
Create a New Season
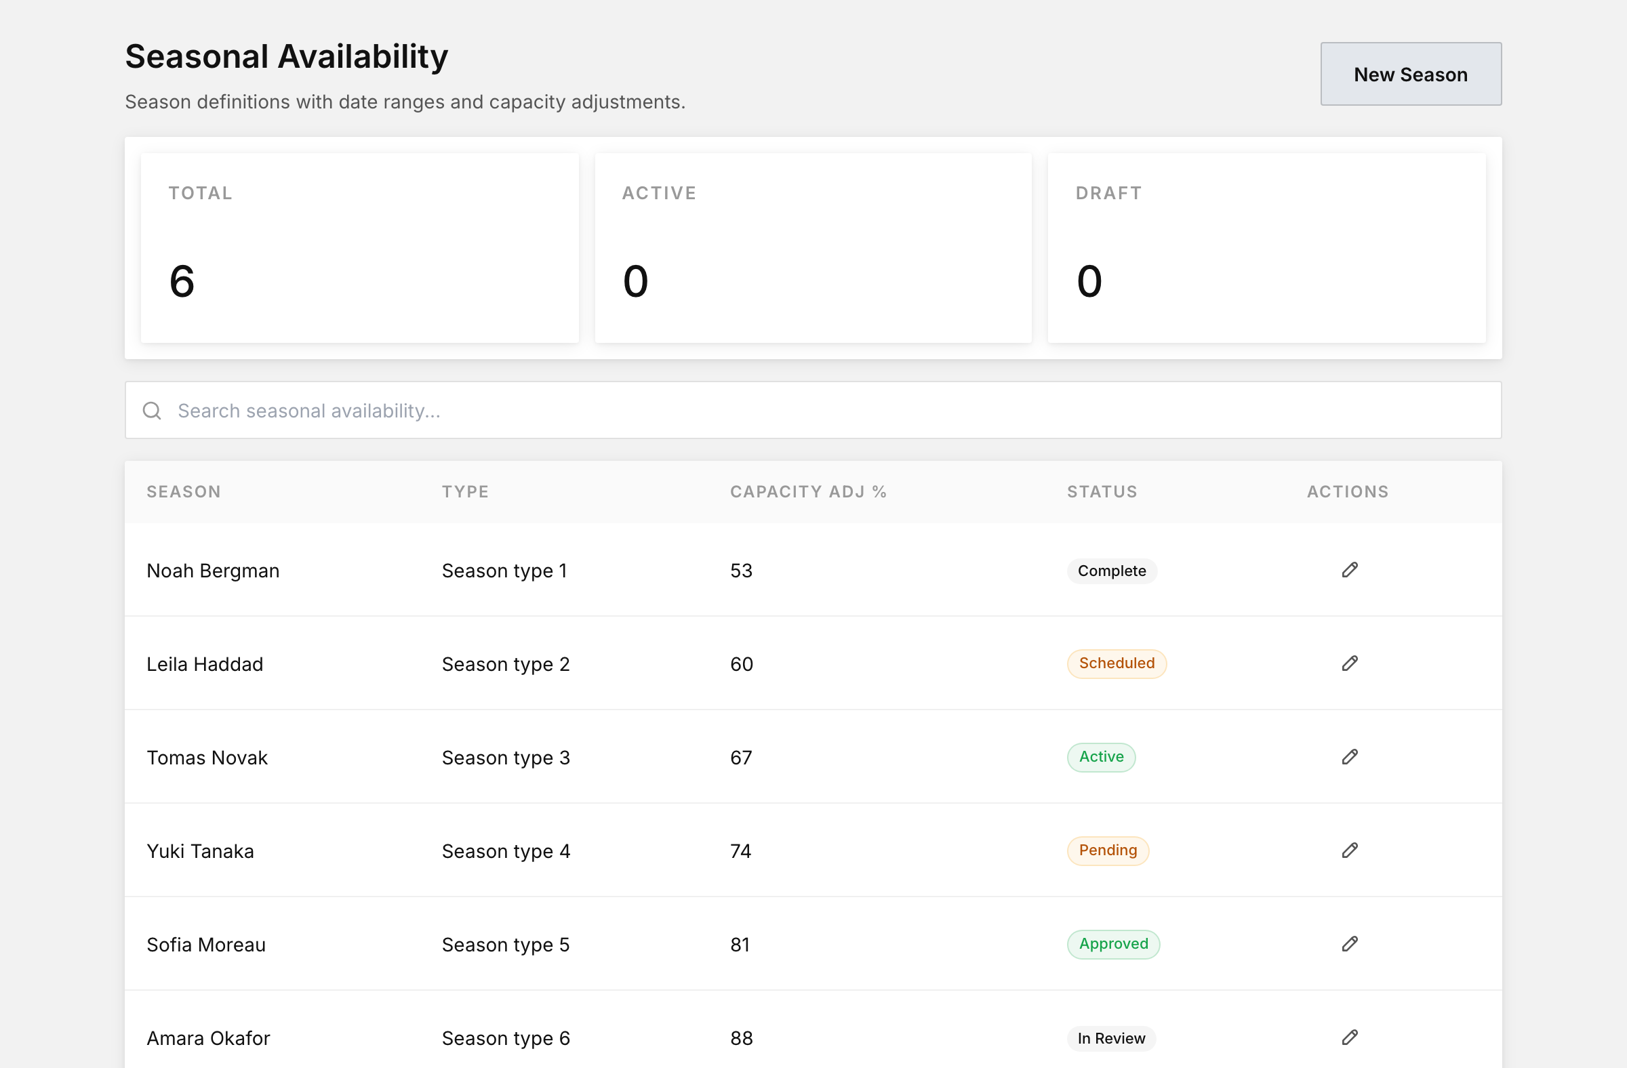pyautogui.click(x=1410, y=74)
